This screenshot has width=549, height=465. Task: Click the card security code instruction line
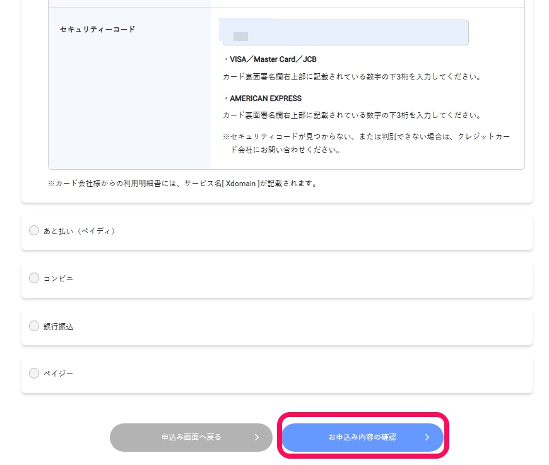point(352,76)
